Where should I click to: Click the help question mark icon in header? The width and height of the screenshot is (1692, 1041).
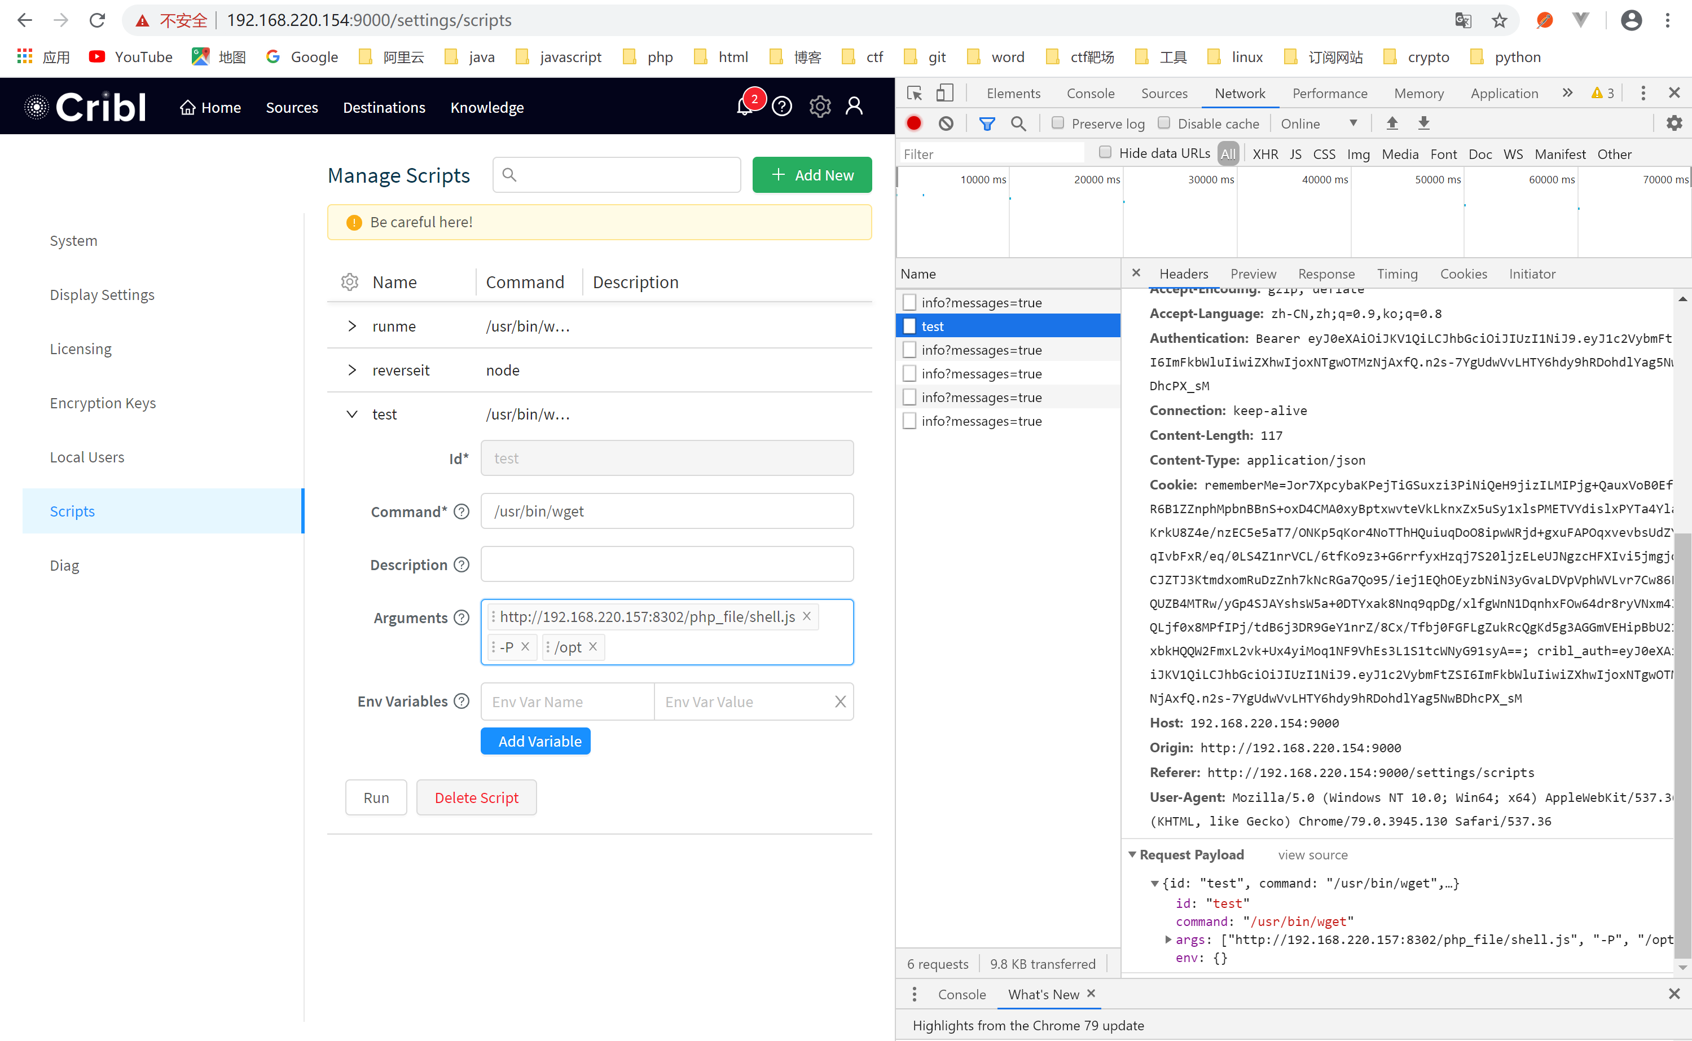coord(781,107)
